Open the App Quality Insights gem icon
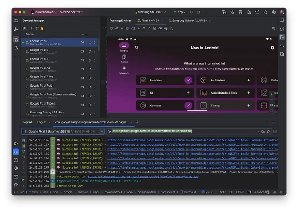298x211 pixels. (x=16, y=168)
